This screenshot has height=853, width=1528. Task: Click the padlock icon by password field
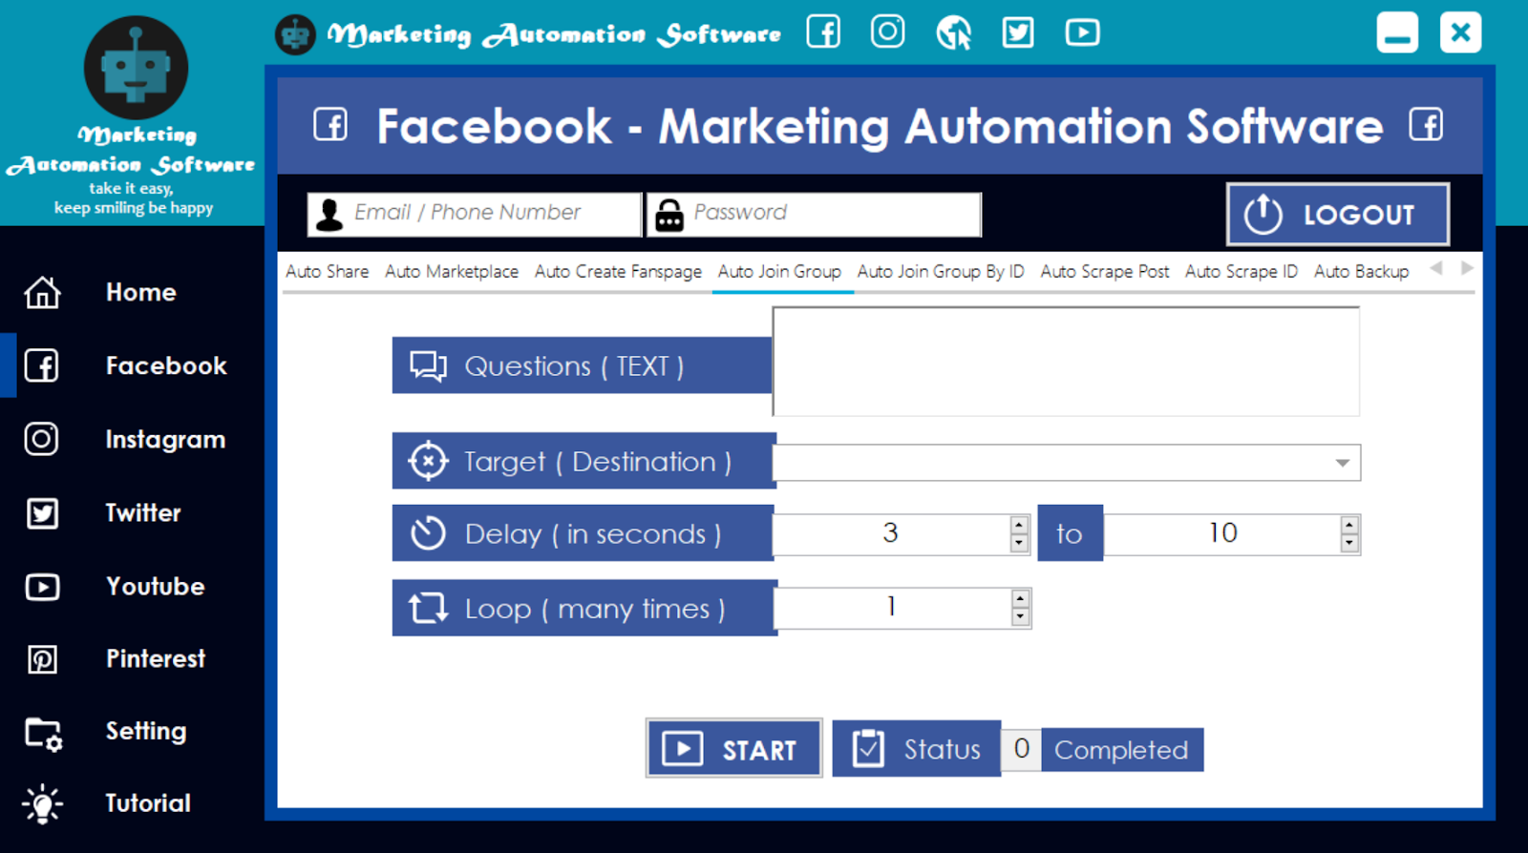669,216
